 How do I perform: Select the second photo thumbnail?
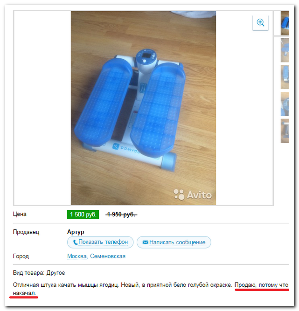pyautogui.click(x=285, y=50)
